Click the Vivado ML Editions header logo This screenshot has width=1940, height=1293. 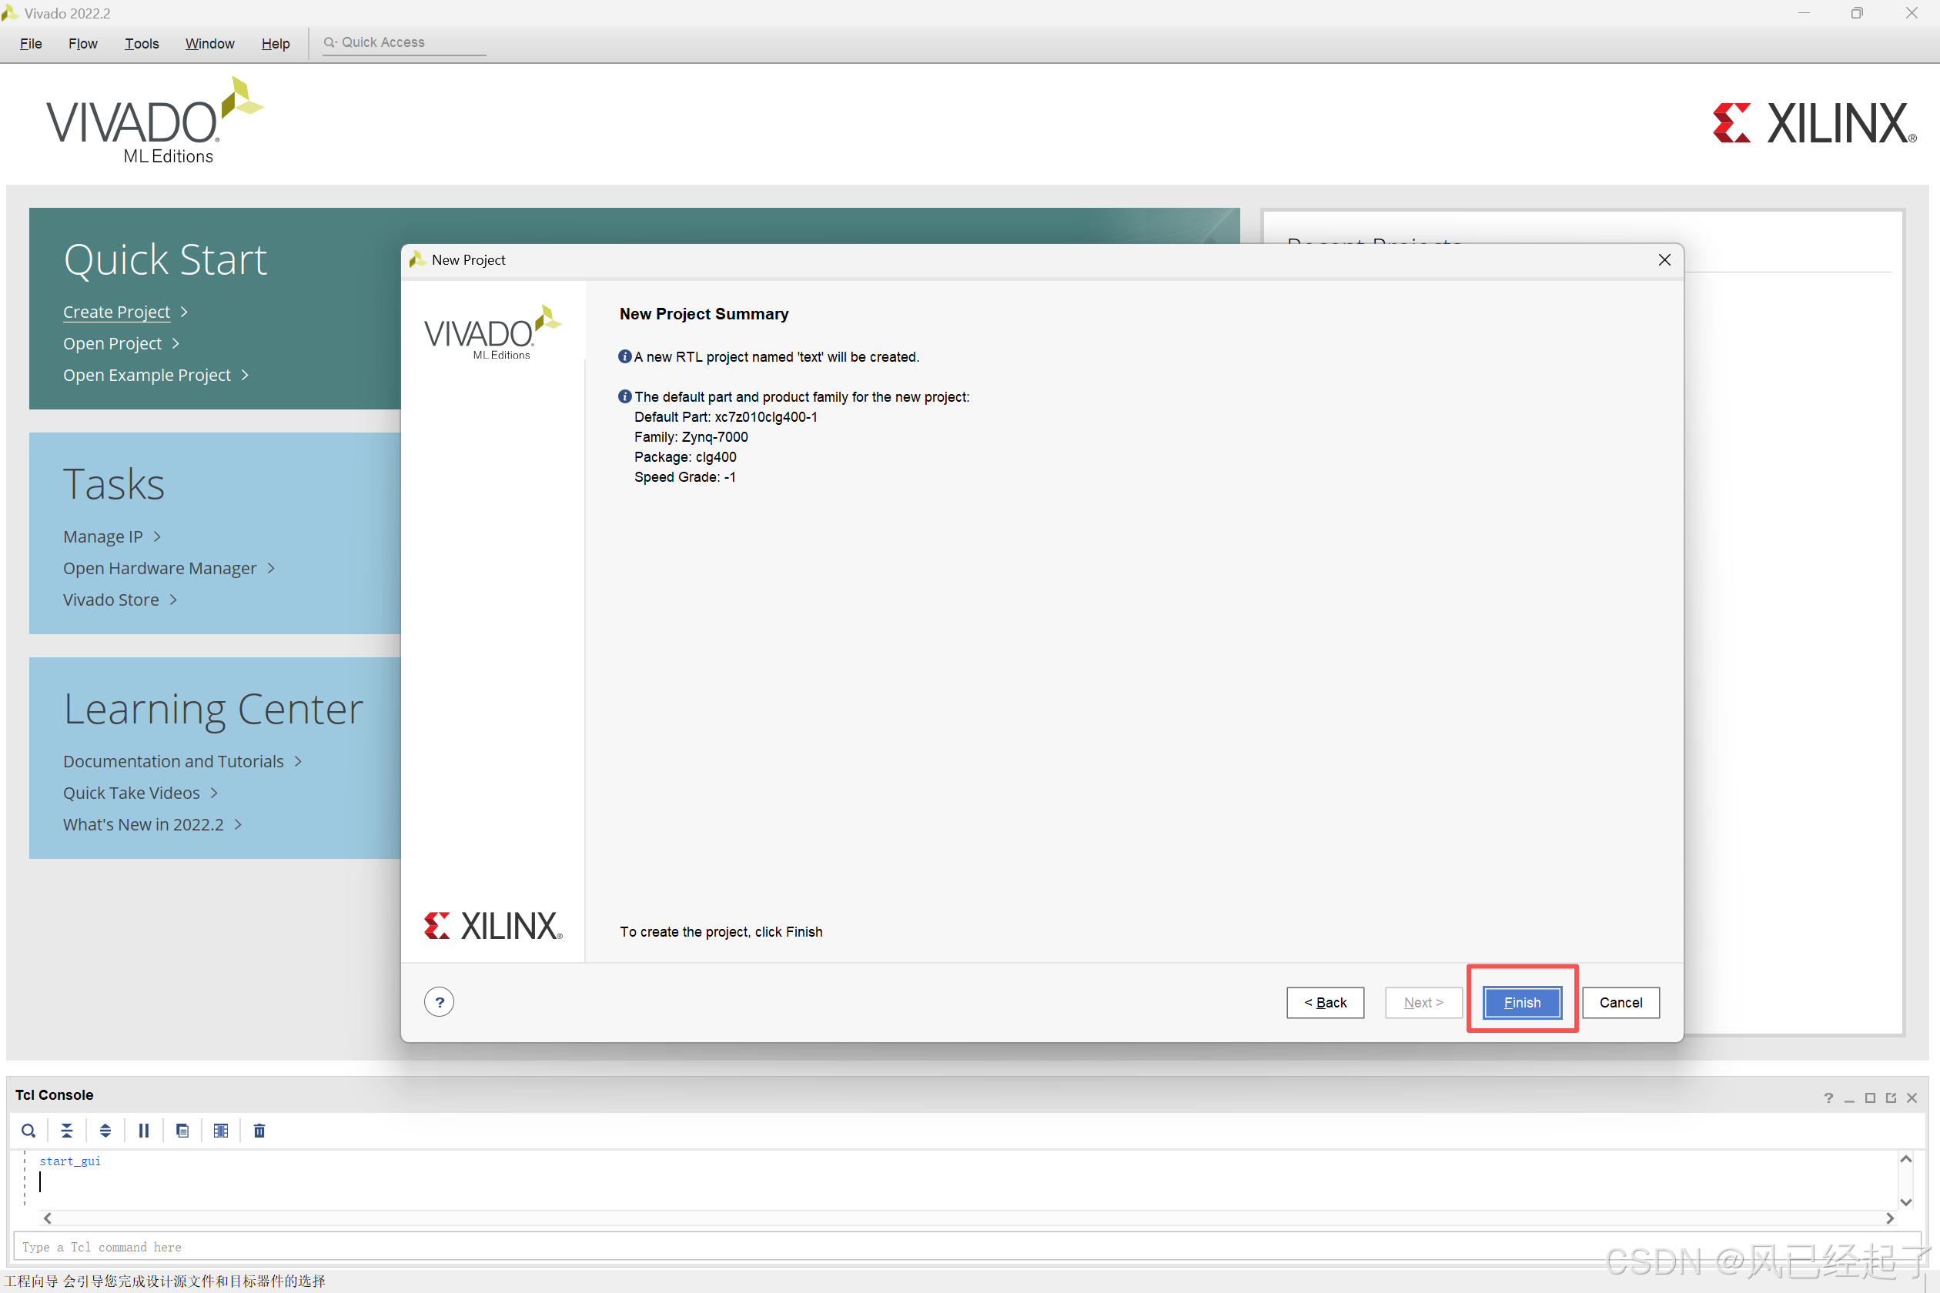pos(154,122)
